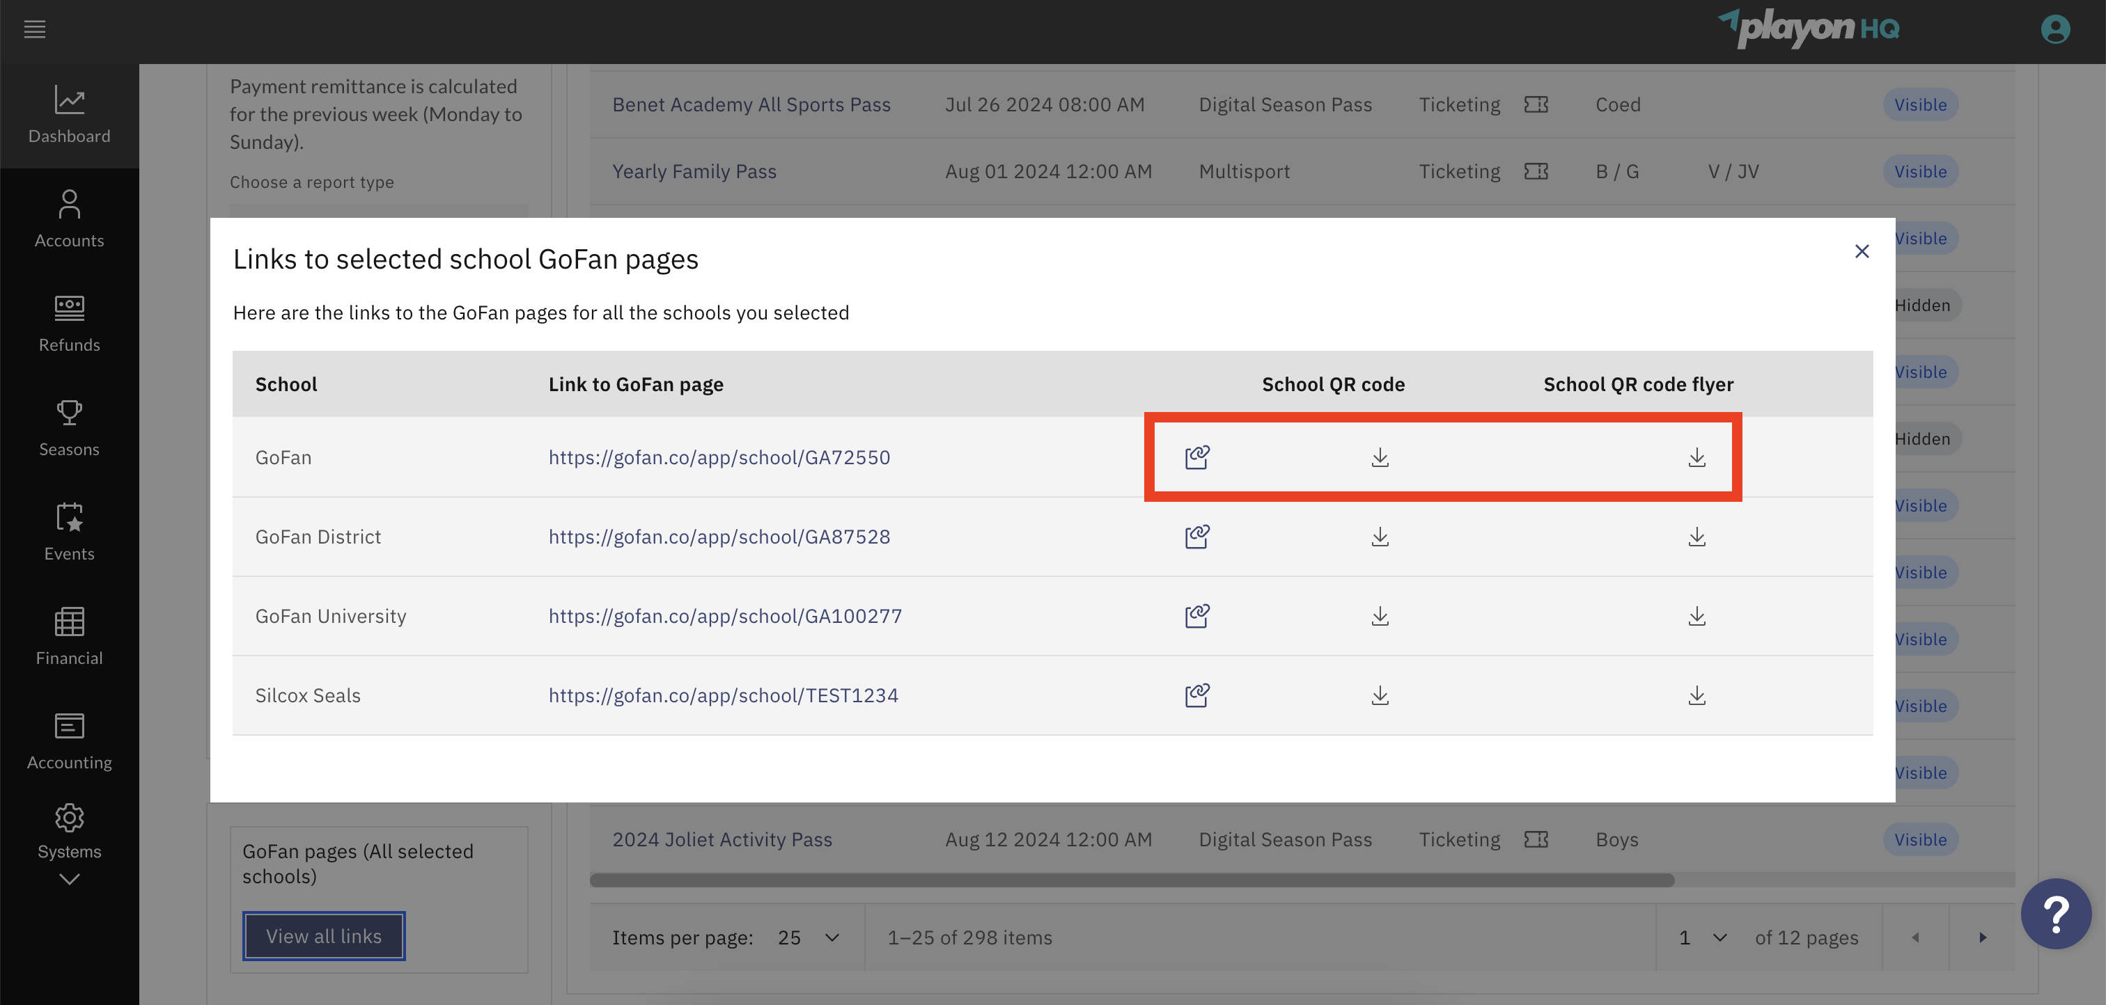The height and width of the screenshot is (1005, 2106).
Task: Download QR code flyer for GoFan District
Action: [x=1697, y=537]
